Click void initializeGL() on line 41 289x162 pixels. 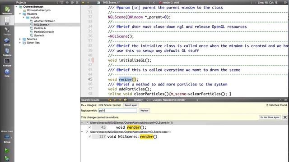coord(130,60)
